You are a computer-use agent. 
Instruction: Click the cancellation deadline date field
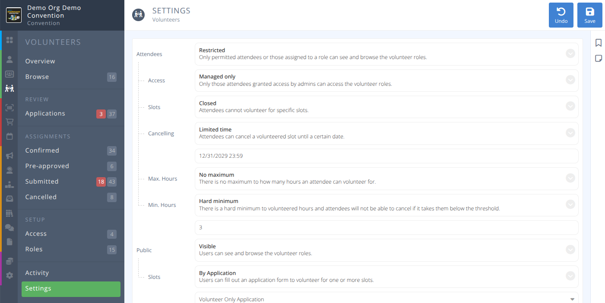(386, 156)
